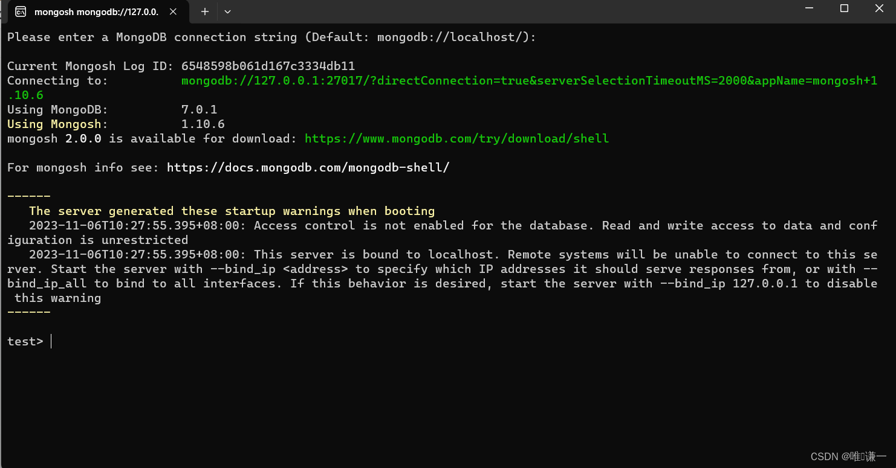Image resolution: width=896 pixels, height=468 pixels.
Task: Open the tab dropdown chevron next to plus button
Action: point(228,11)
